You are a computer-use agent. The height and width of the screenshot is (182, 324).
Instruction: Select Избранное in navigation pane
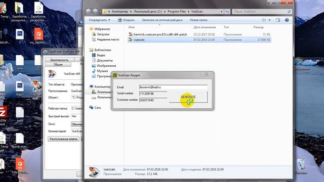(102, 29)
